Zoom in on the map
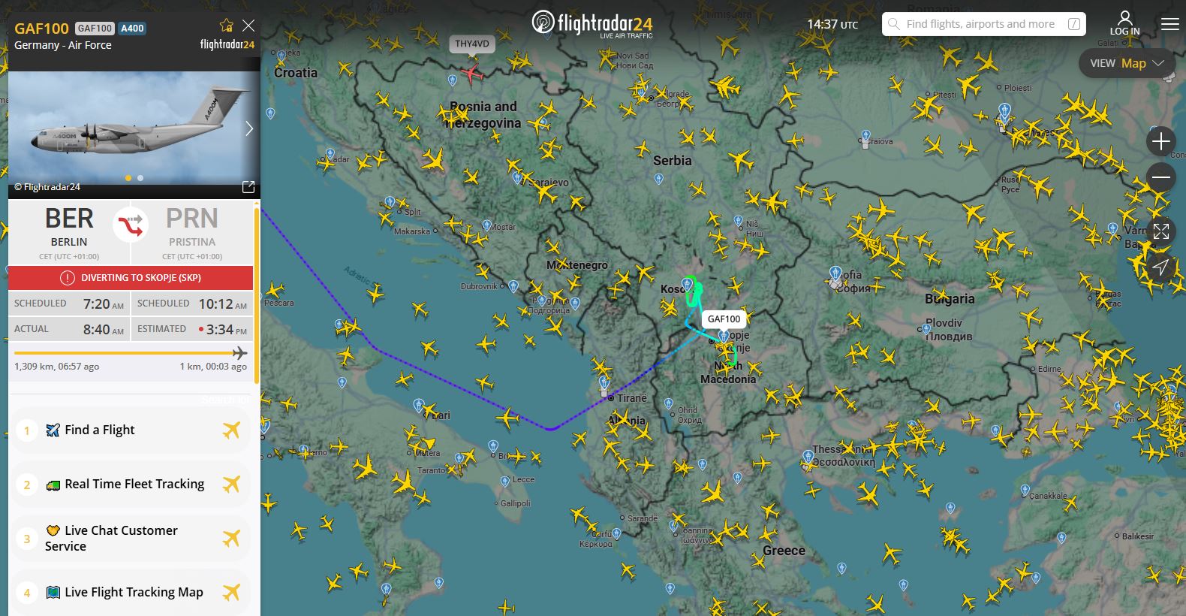This screenshot has height=616, width=1186. click(x=1161, y=141)
